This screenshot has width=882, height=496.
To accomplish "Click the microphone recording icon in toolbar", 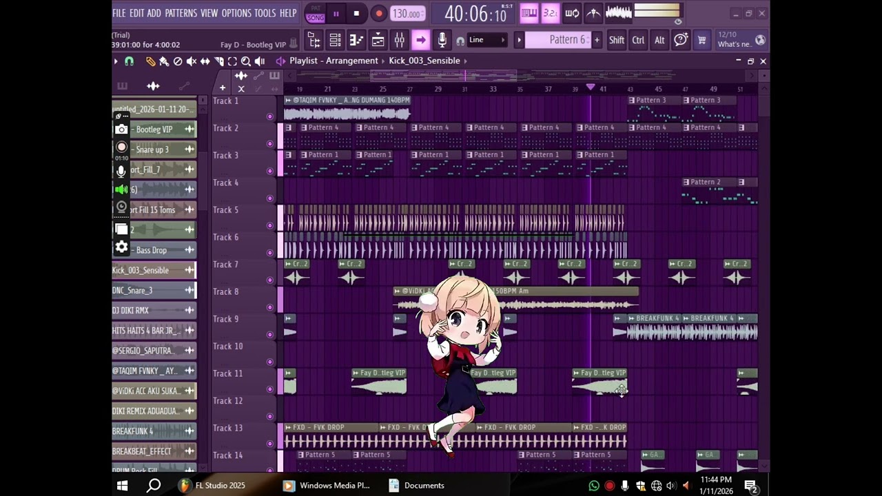I will 442,41.
